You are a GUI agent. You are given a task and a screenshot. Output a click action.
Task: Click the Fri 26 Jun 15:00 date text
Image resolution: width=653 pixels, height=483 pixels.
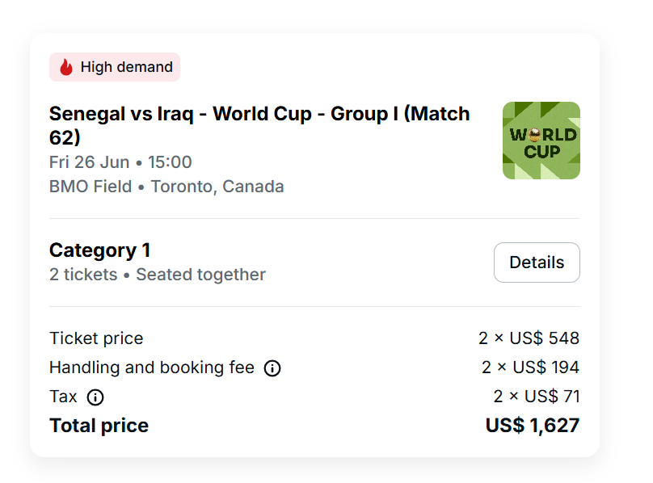coord(120,162)
